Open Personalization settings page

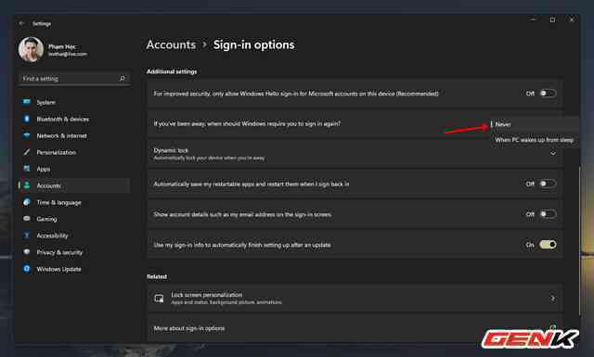coord(74,152)
